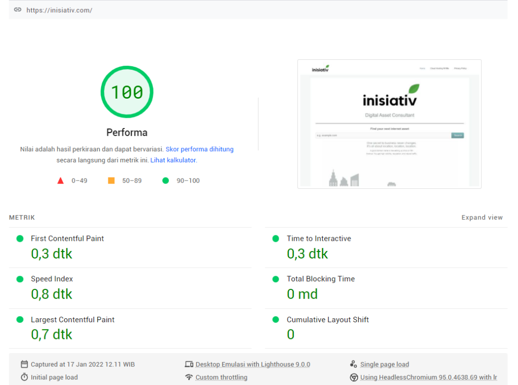This screenshot has width=518, height=385.
Task: Open Using HeadlessChromium 95.0.4638.69 details
Action: coord(428,377)
